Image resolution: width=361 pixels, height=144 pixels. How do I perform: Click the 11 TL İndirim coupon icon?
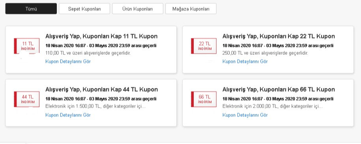tap(27, 46)
